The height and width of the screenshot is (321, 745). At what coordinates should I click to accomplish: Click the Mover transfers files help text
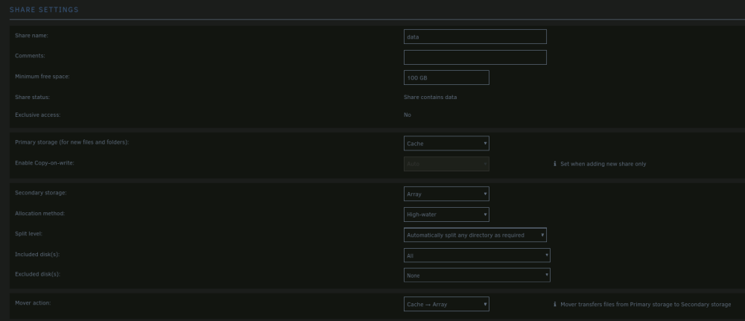[646, 305]
